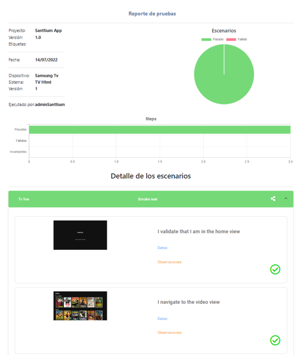298x355 pixels.
Task: Click the TV Html system value
Action: click(x=43, y=82)
